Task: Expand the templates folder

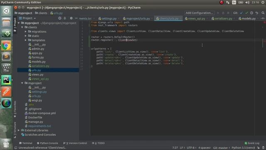Action: point(26,40)
